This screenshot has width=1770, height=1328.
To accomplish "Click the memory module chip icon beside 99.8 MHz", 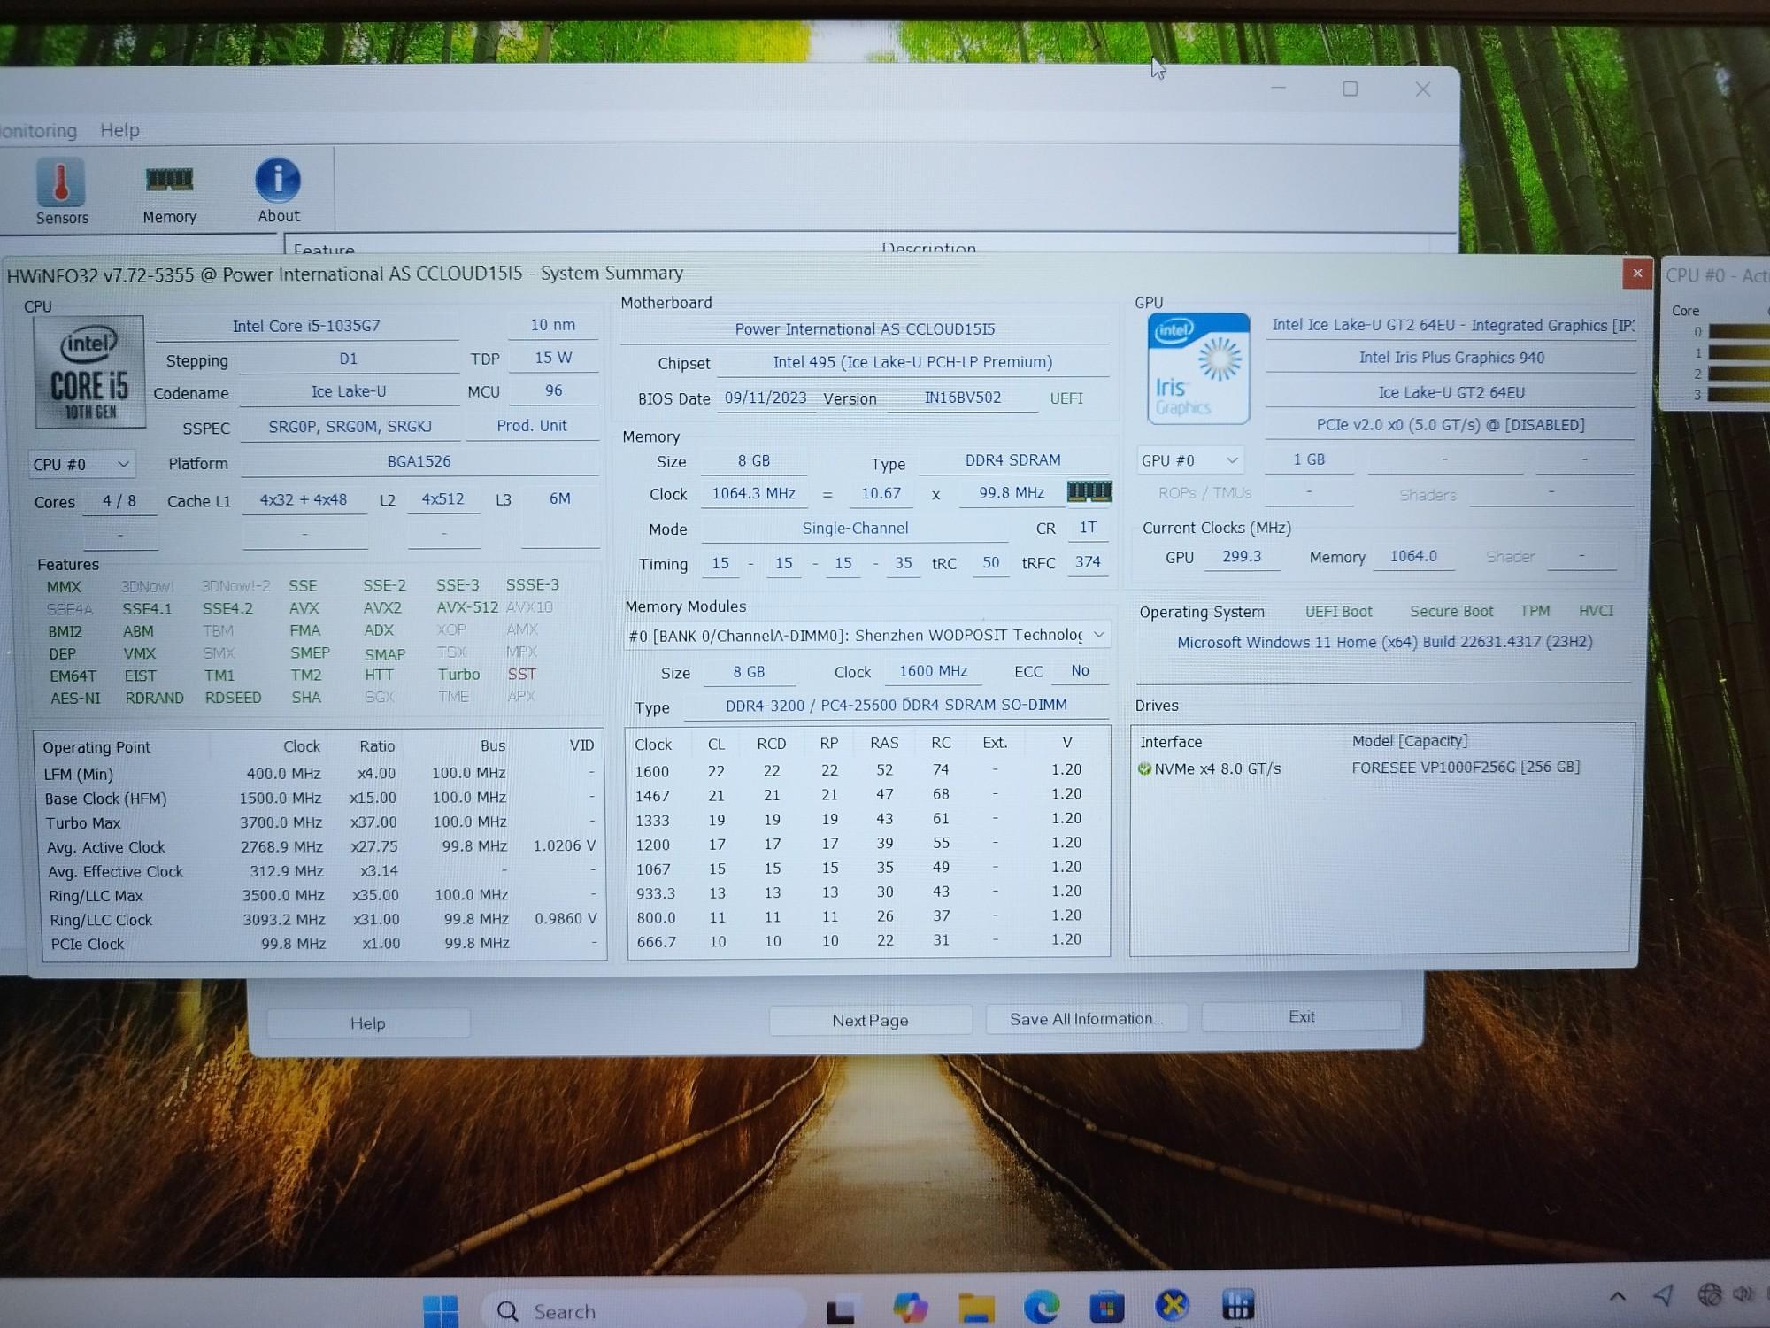I will [x=1089, y=491].
